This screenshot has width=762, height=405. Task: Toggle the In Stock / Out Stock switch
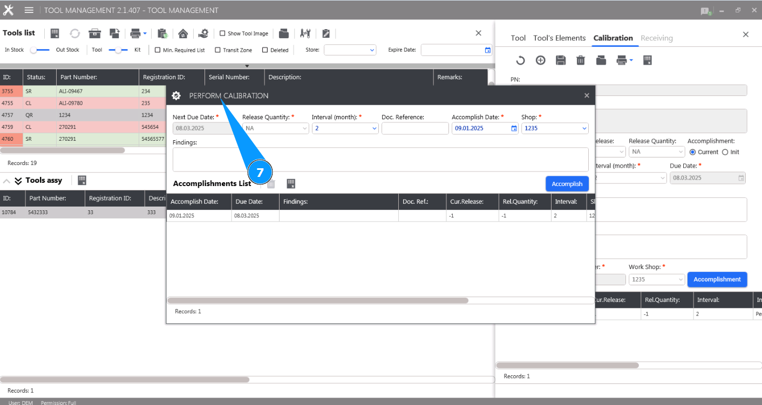40,50
